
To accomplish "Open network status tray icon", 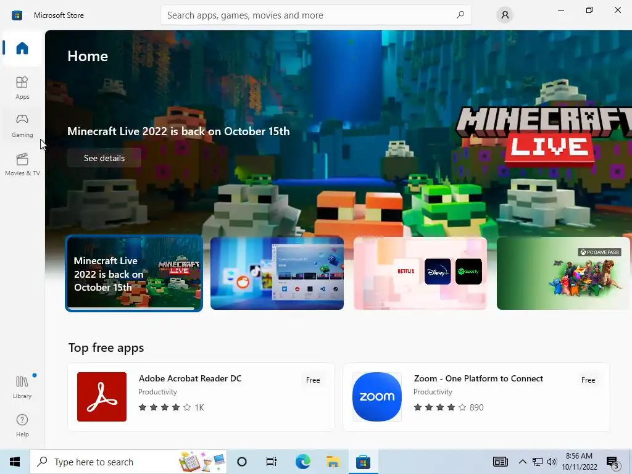I will 538,462.
